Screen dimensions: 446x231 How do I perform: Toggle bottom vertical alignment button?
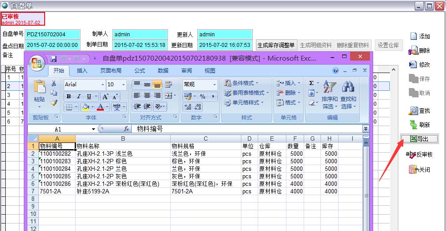(x=157, y=85)
